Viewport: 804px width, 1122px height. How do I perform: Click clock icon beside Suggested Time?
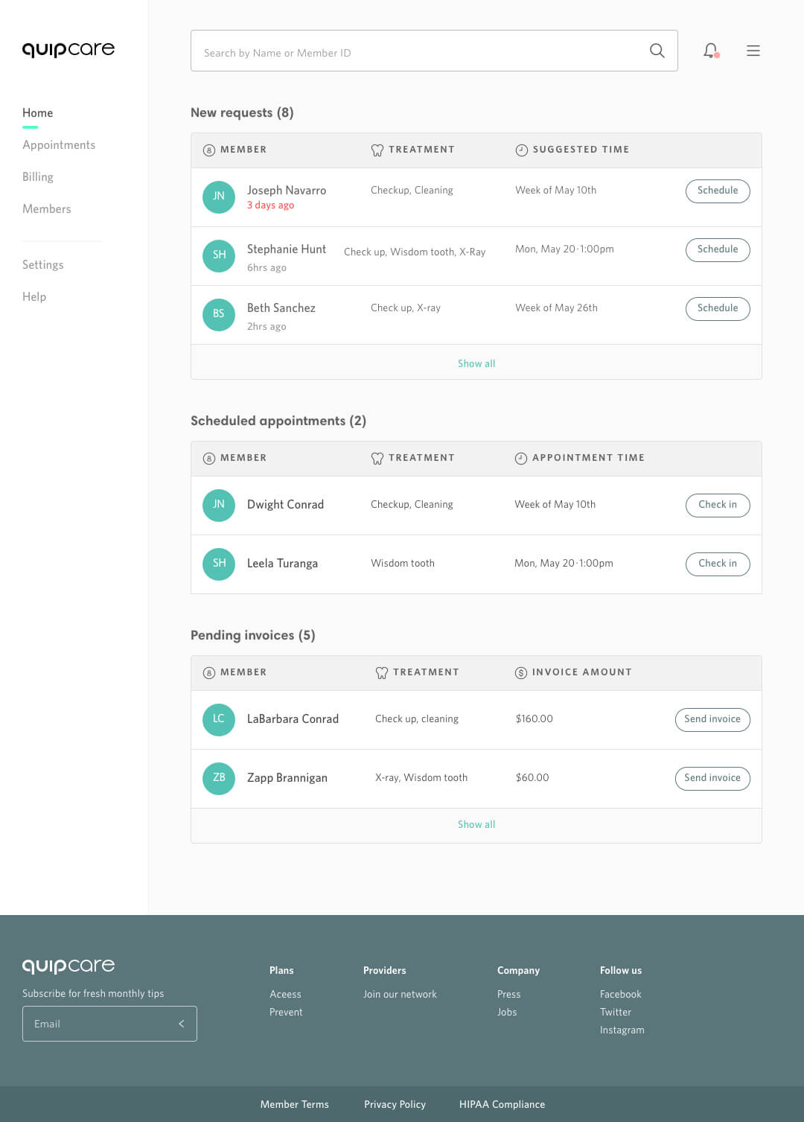[521, 150]
